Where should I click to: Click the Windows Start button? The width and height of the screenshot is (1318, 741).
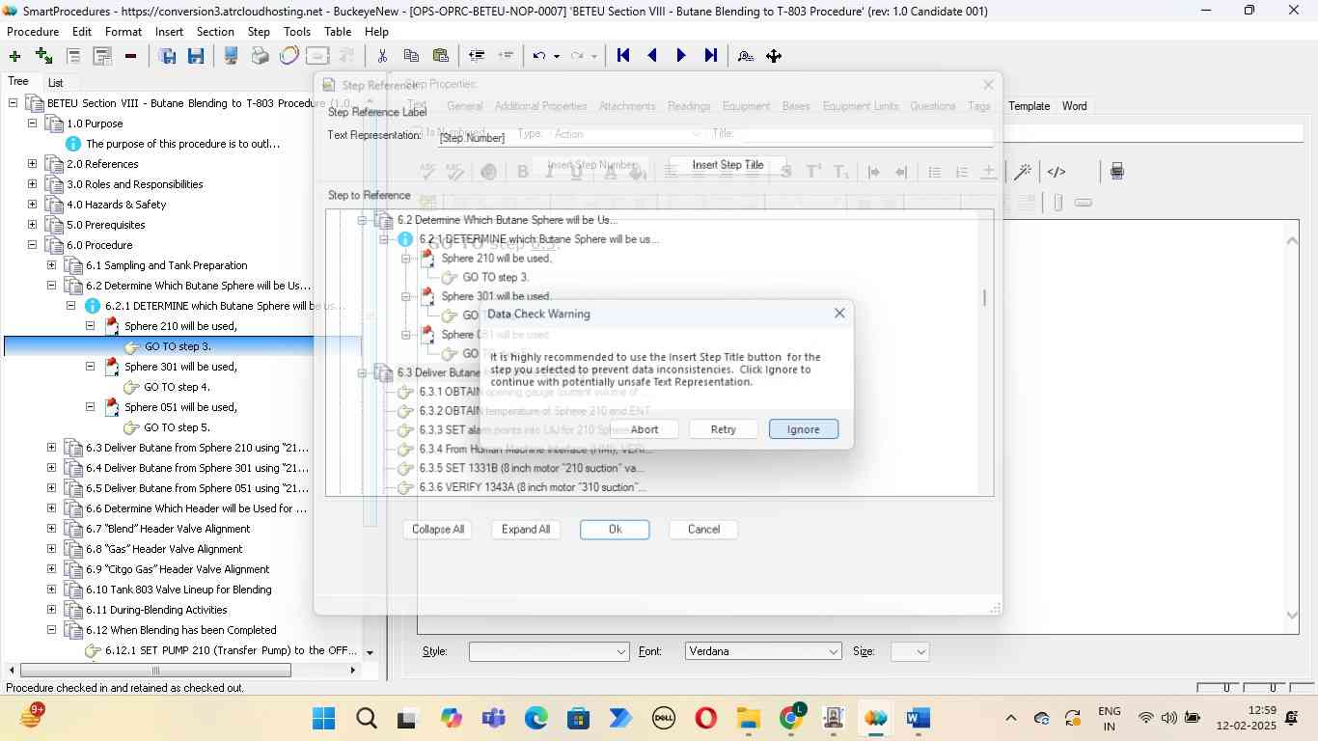click(x=324, y=718)
